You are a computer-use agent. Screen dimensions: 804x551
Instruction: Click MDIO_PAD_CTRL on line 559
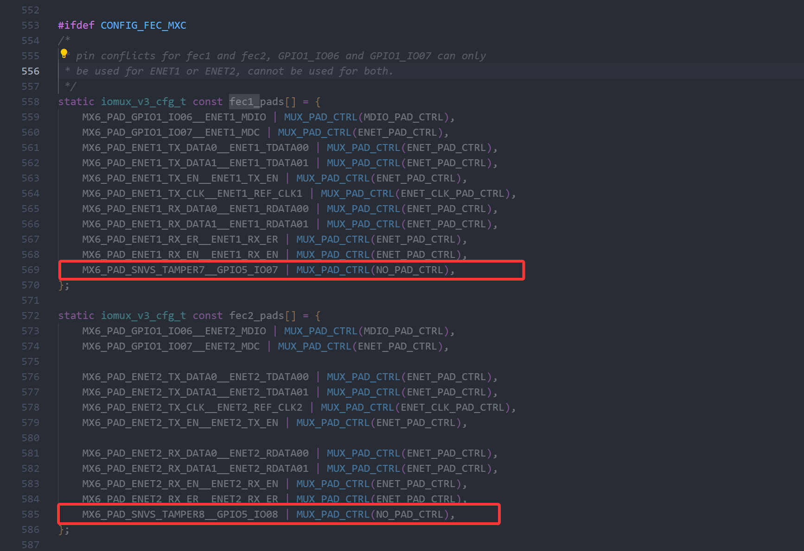click(x=404, y=117)
